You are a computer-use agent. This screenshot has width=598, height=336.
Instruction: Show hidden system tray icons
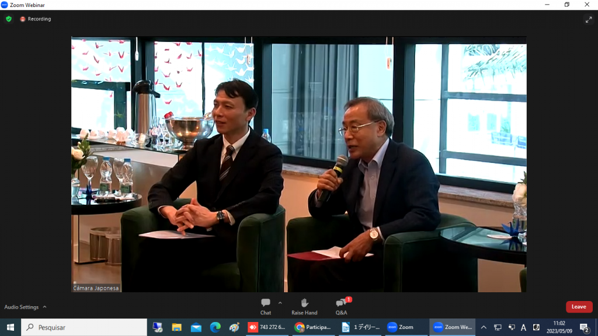pos(484,327)
